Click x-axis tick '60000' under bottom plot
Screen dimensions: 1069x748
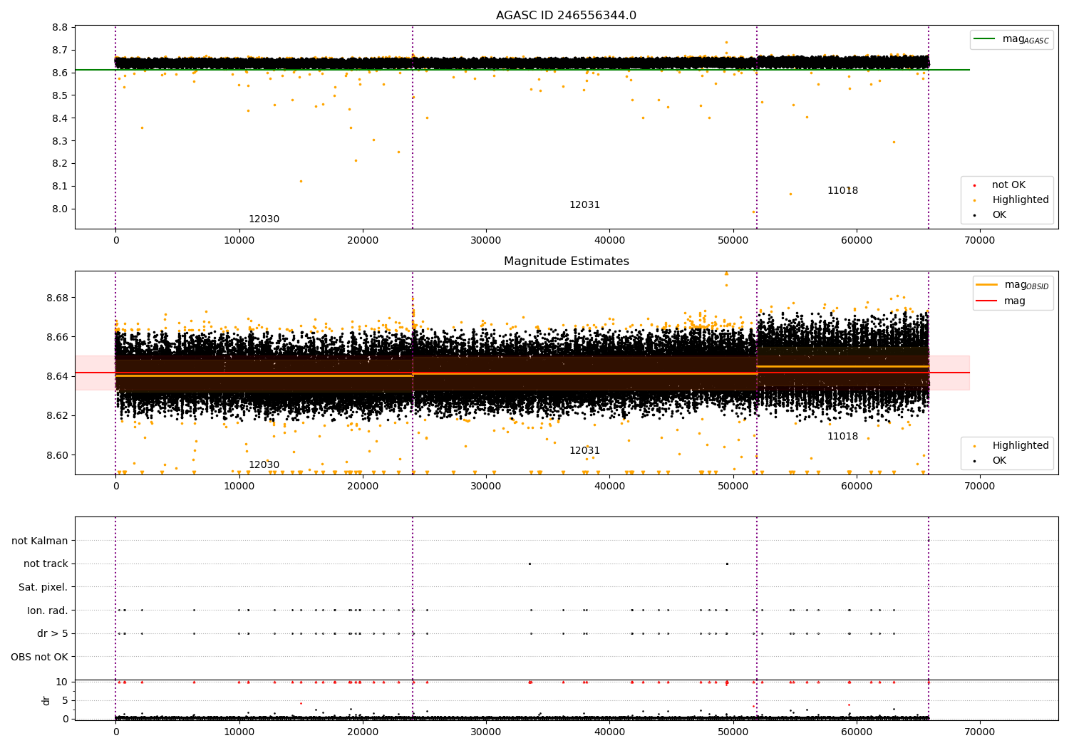click(856, 733)
